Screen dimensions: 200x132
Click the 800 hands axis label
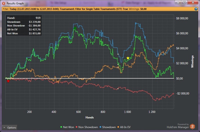coord(103,112)
